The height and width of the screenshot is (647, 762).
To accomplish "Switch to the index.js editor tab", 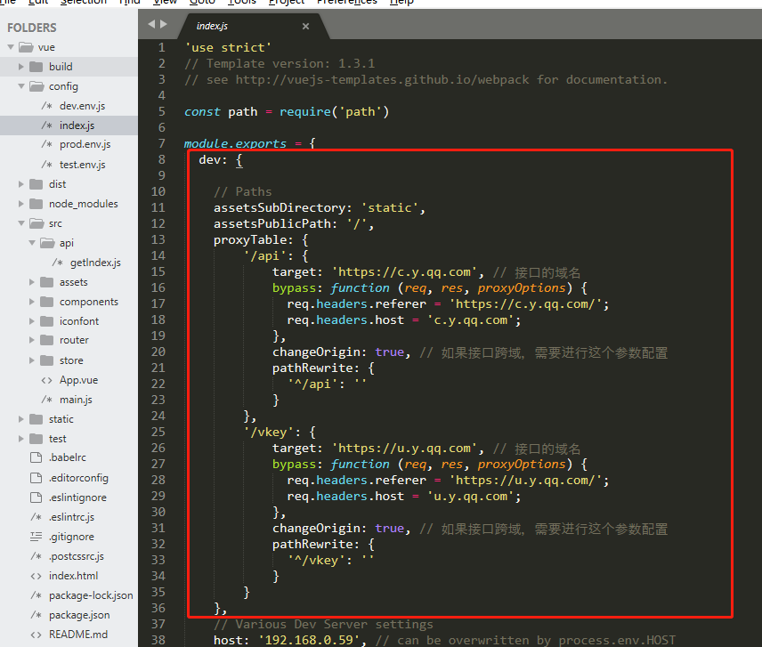I will click(253, 26).
